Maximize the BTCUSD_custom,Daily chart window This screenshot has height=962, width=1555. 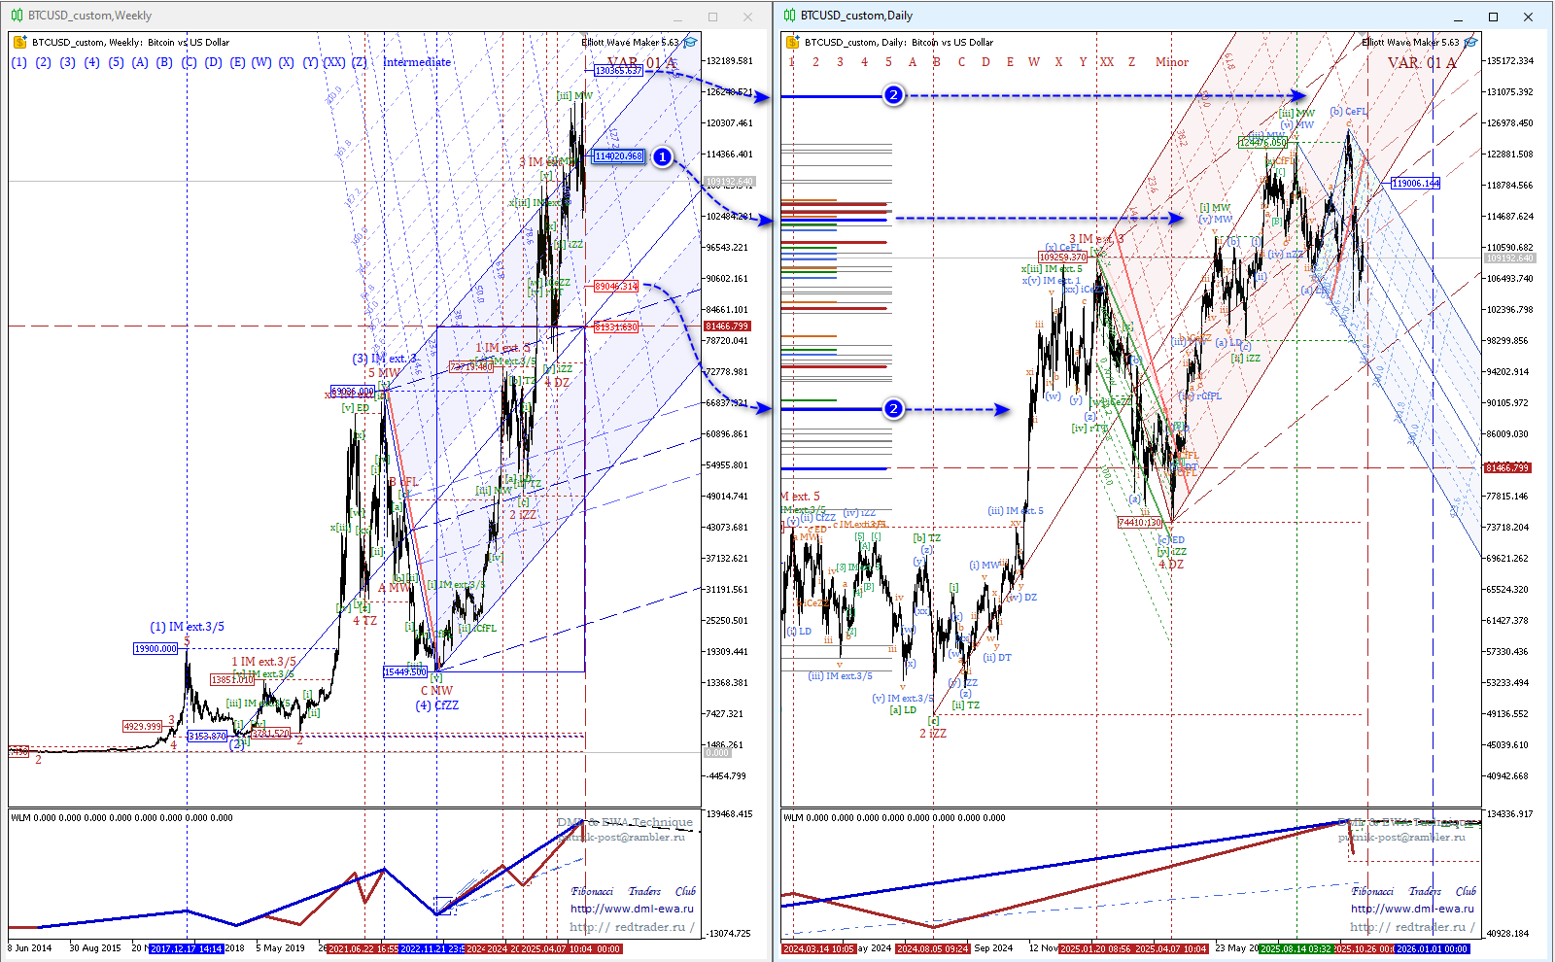1493,17
